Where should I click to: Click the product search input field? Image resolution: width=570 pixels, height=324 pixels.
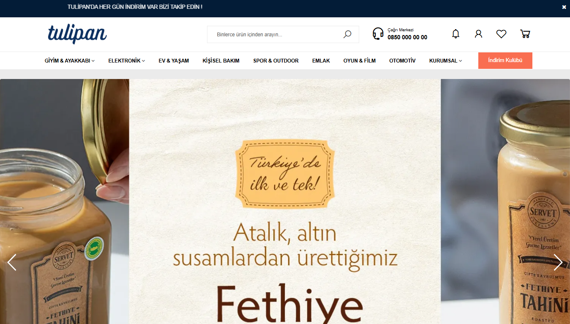click(x=279, y=35)
